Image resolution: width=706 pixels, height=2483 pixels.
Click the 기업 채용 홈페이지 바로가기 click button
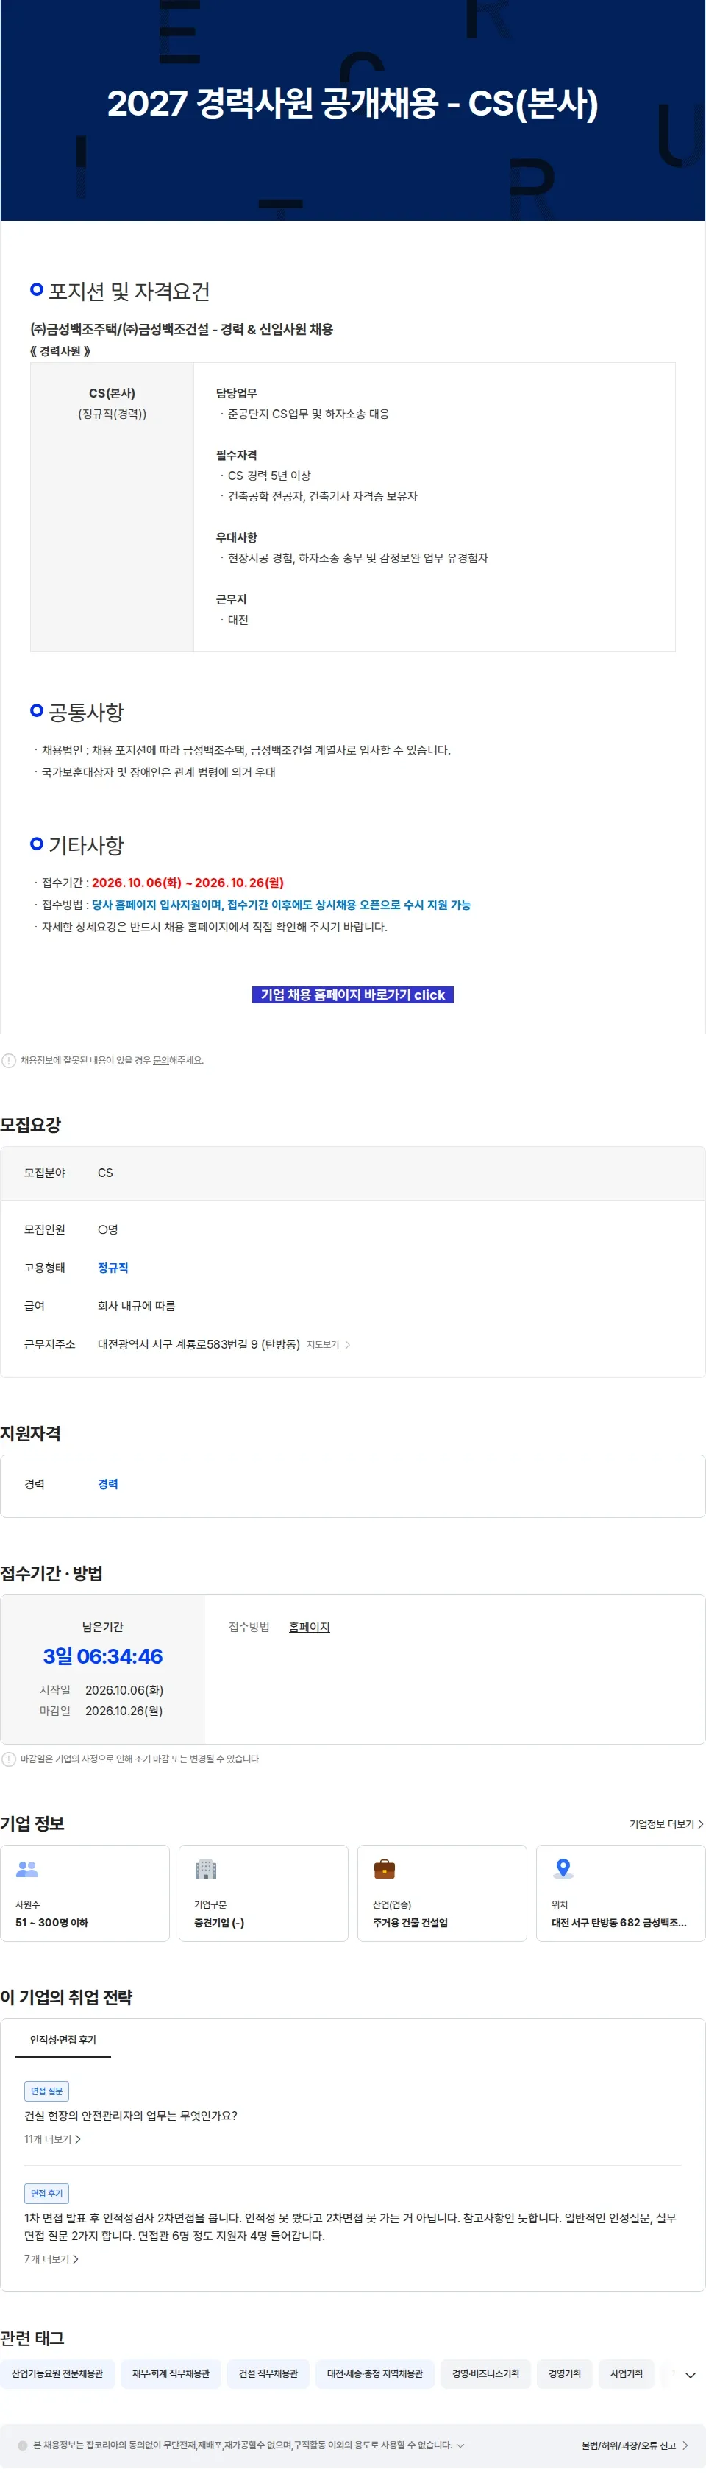click(352, 994)
